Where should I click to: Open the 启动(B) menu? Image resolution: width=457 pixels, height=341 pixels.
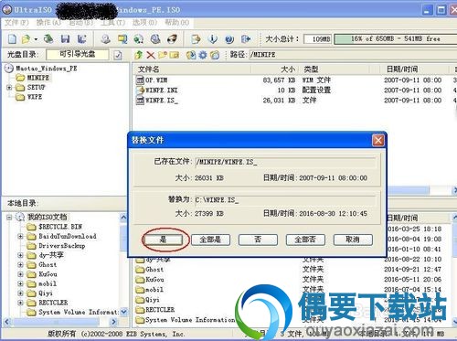click(x=81, y=23)
